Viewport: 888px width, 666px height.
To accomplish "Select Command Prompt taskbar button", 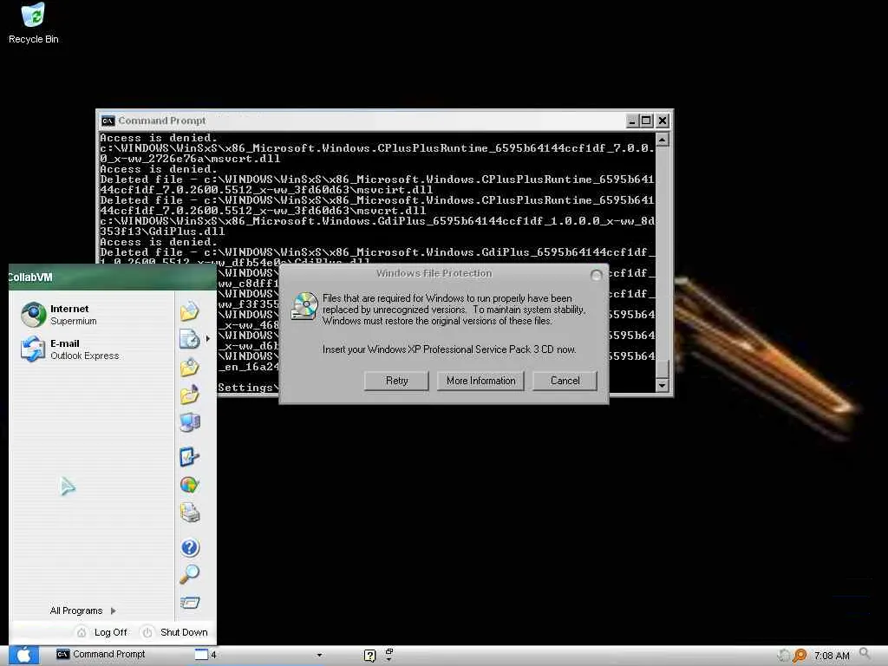I will (101, 654).
